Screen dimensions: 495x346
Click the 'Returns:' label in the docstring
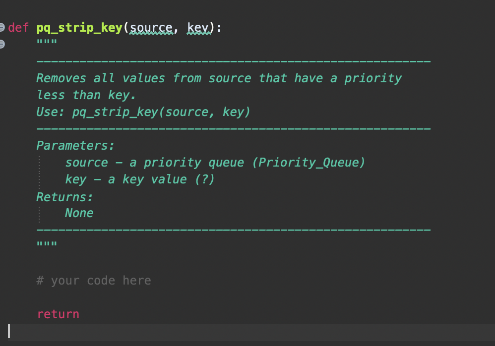(64, 196)
